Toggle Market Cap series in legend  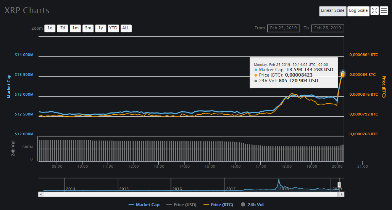144,205
